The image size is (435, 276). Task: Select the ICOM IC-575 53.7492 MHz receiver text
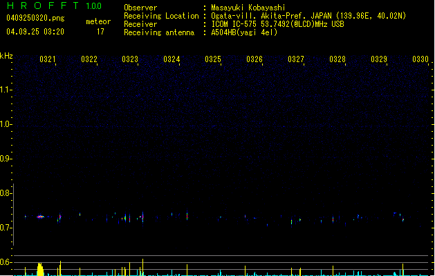pyautogui.click(x=278, y=24)
